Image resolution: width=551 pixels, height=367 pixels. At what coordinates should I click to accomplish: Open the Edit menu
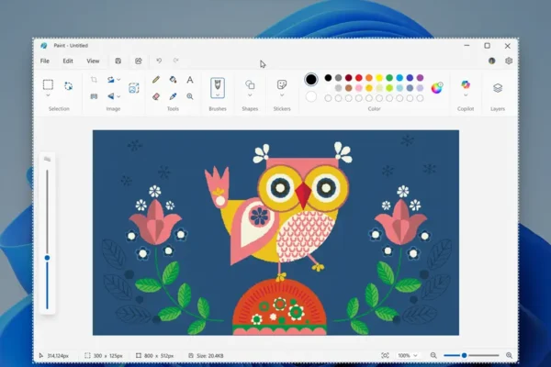click(x=68, y=61)
